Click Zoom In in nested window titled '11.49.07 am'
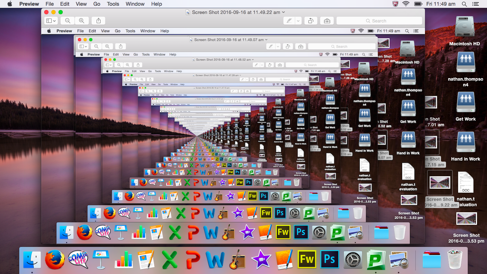 click(107, 46)
